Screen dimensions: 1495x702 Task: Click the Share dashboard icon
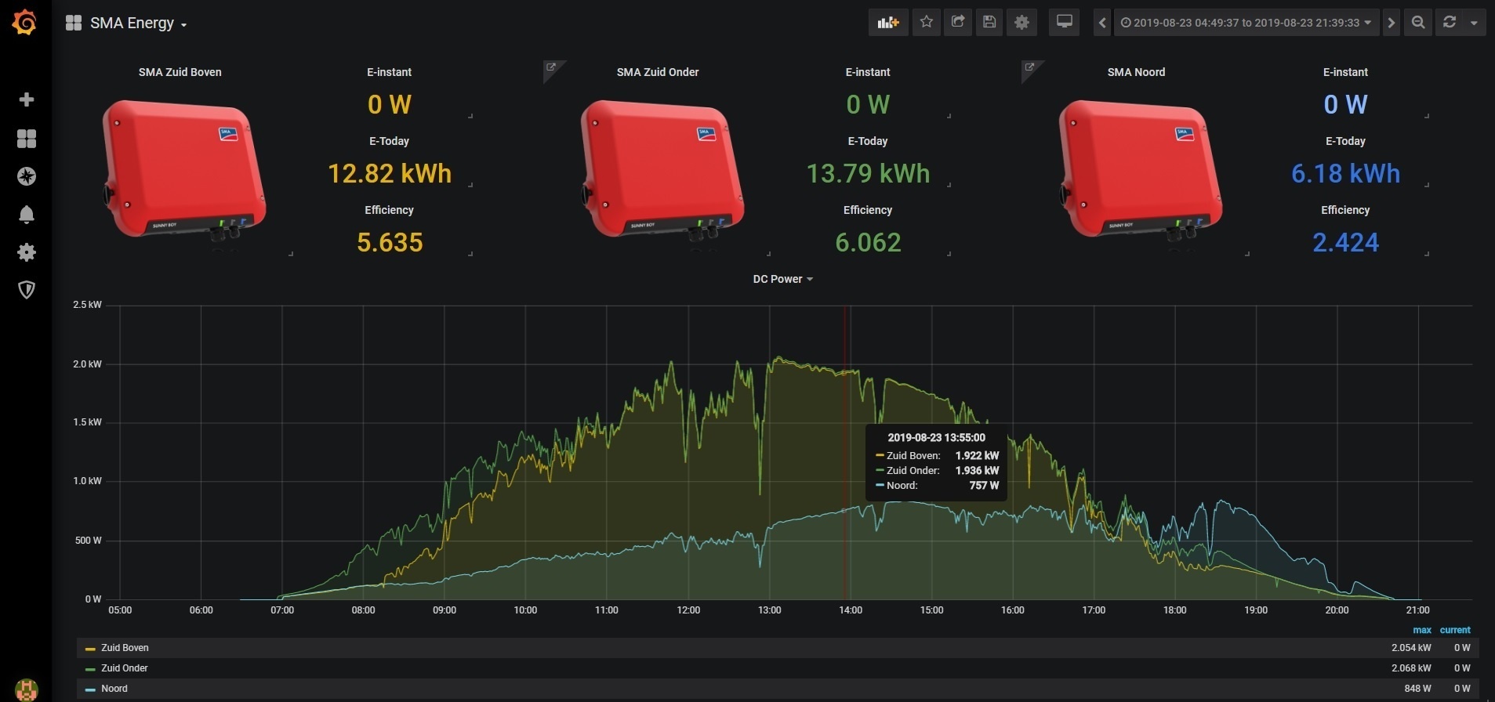click(958, 23)
